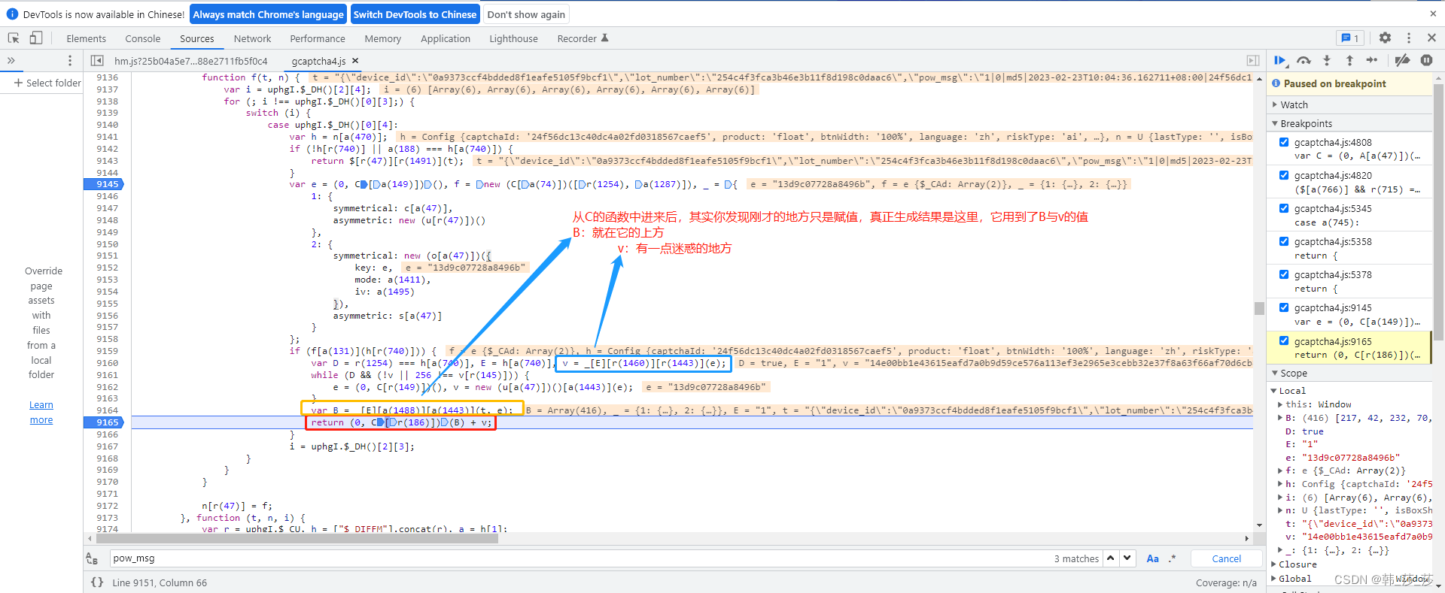Open the Application tab
1445x593 pixels.
point(446,38)
